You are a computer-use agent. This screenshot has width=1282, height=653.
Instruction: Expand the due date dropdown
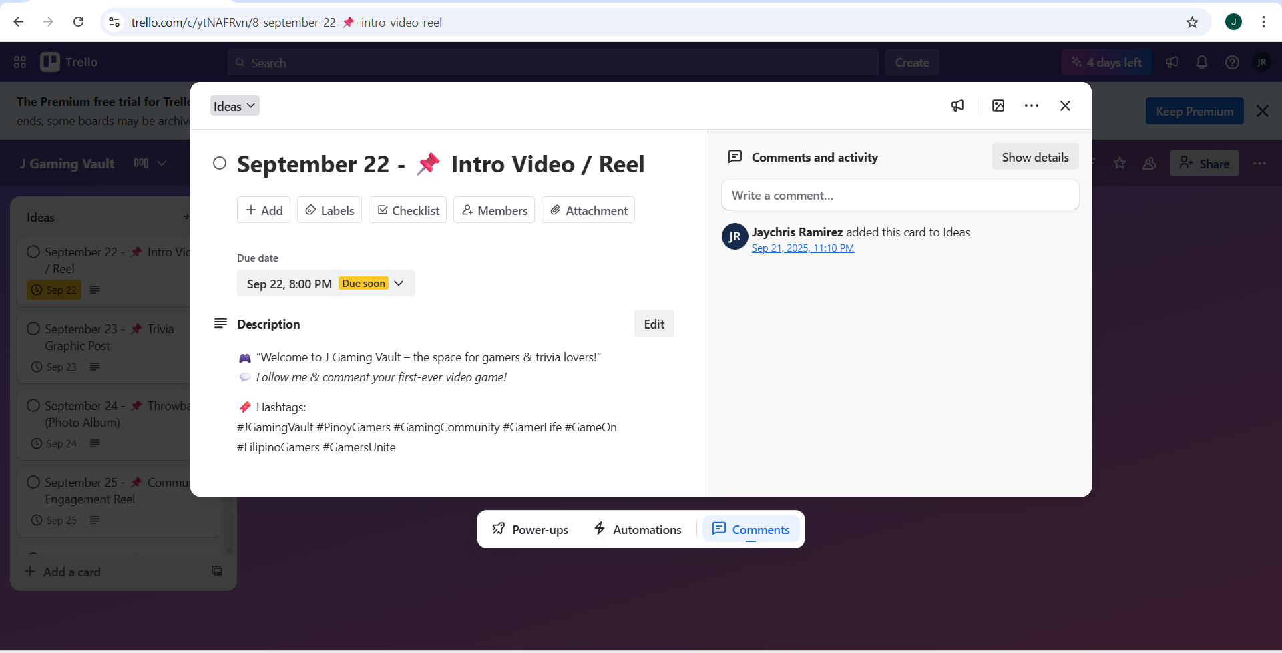pyautogui.click(x=399, y=283)
